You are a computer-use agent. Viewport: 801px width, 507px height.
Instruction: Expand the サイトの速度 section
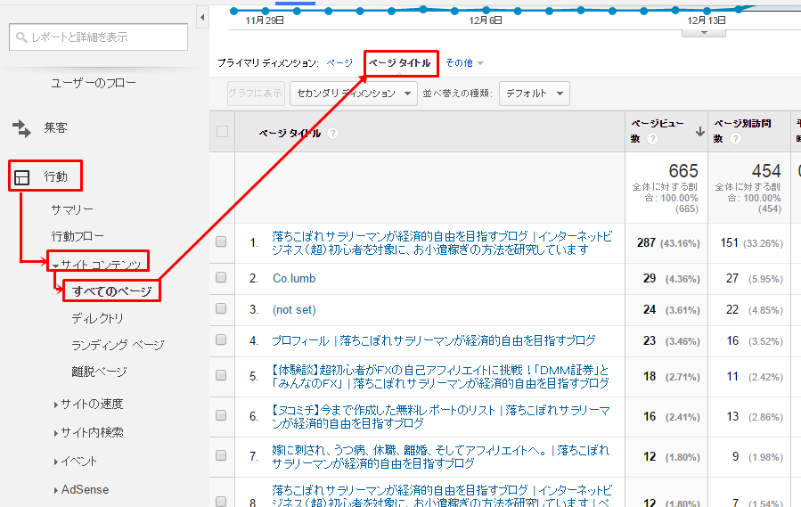tap(55, 405)
